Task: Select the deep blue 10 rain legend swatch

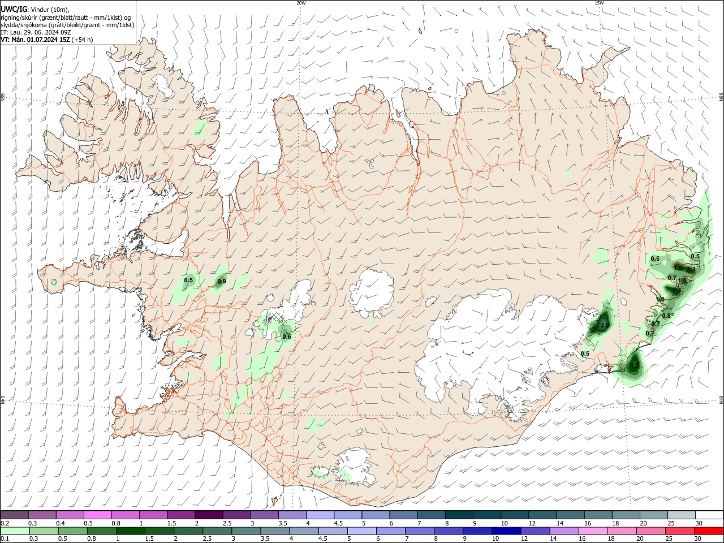Action: tap(506, 531)
